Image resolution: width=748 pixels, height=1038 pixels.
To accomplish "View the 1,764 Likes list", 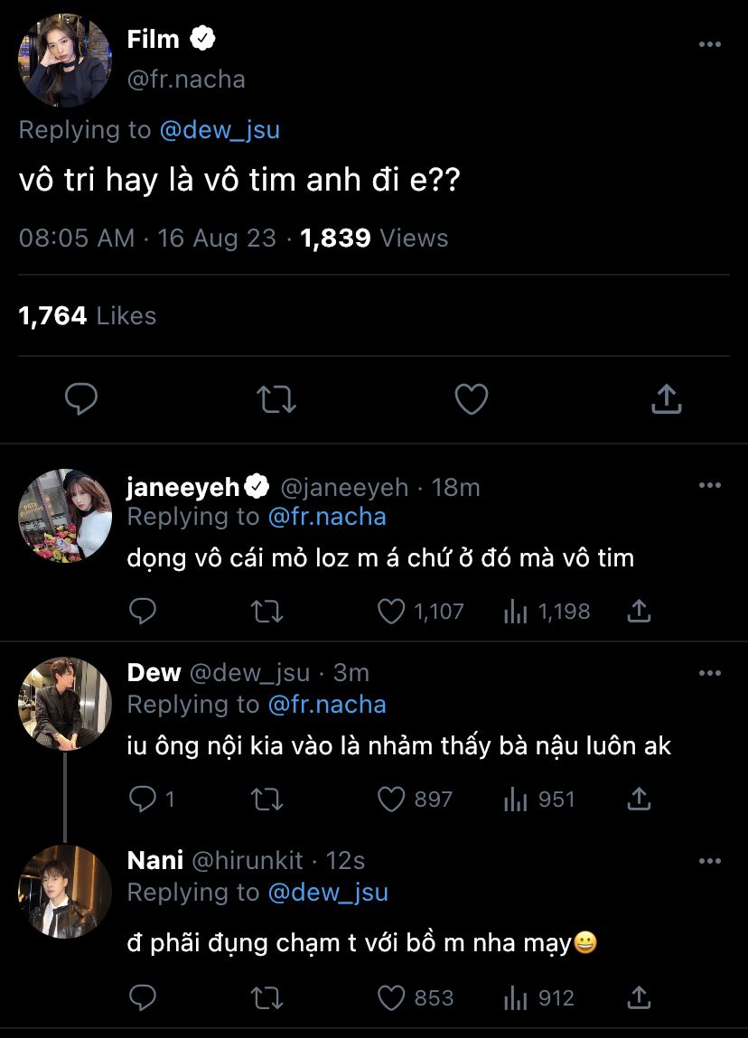I will point(88,315).
